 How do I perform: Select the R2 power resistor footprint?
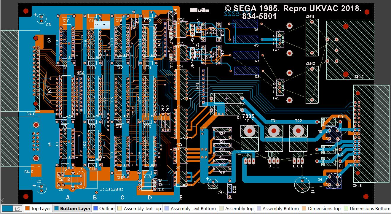pos(227,98)
